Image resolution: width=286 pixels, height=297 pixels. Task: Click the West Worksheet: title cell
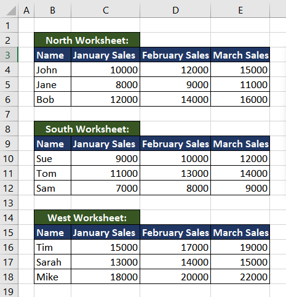[87, 218]
